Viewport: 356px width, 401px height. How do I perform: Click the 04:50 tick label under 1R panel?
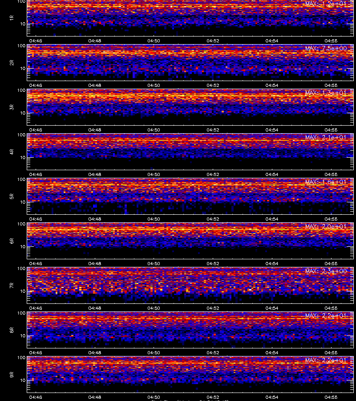[154, 41]
